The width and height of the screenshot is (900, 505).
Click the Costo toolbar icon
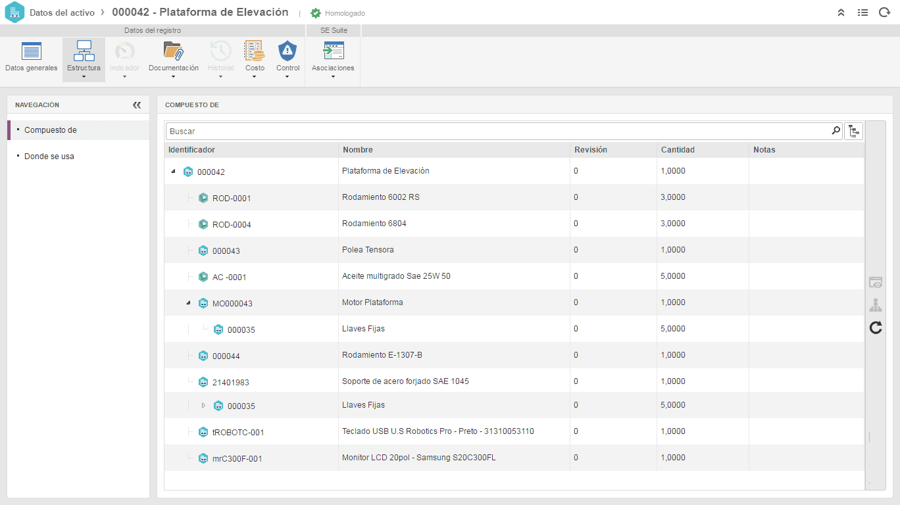tap(255, 51)
